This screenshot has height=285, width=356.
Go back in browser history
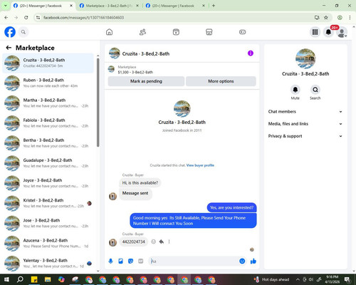tap(6, 17)
